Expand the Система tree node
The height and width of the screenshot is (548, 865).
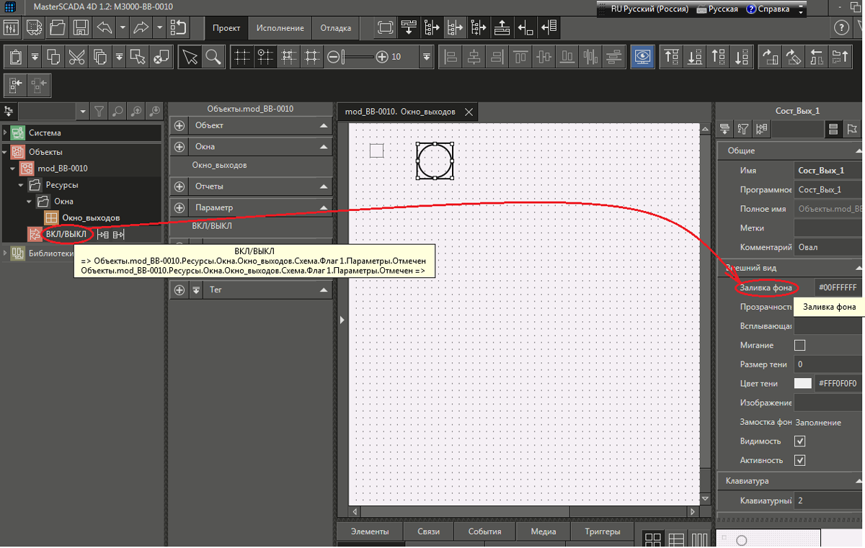(x=6, y=133)
